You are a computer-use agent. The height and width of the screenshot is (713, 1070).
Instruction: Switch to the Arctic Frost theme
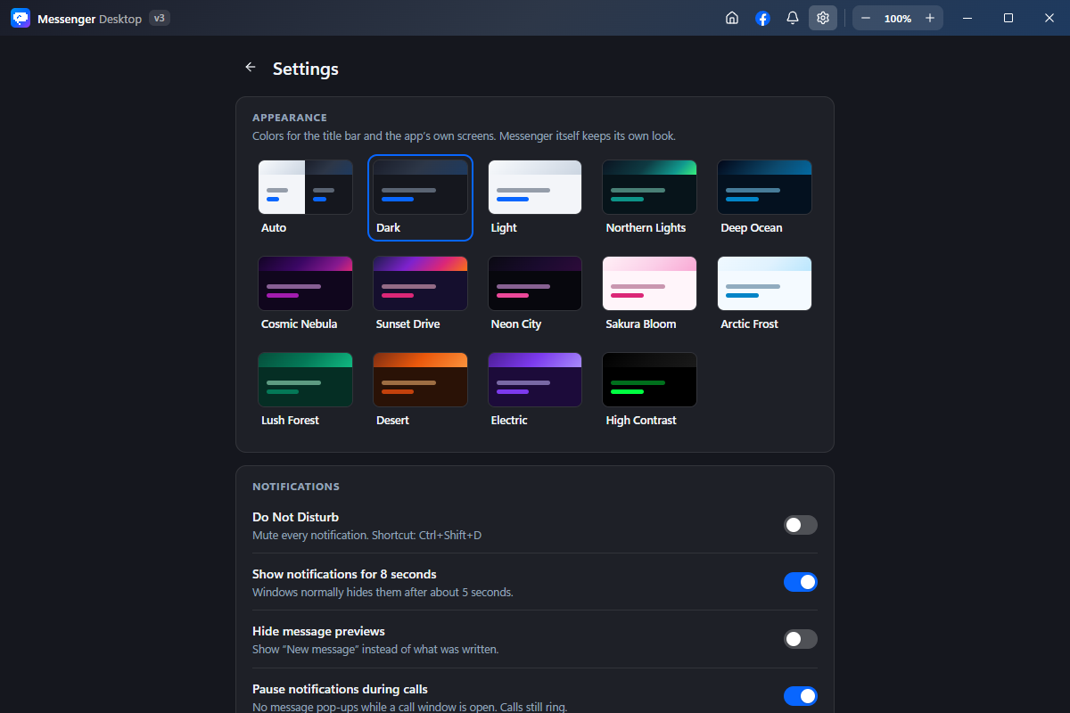click(764, 294)
